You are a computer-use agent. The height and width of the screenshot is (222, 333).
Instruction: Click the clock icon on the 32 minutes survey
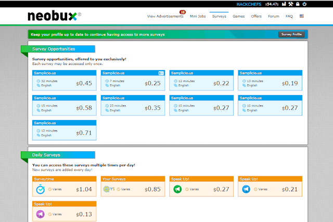pos(39,81)
